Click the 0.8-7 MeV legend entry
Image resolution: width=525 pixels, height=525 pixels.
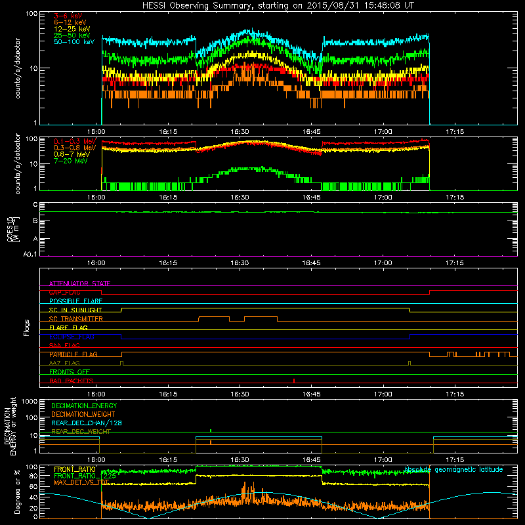coord(72,154)
